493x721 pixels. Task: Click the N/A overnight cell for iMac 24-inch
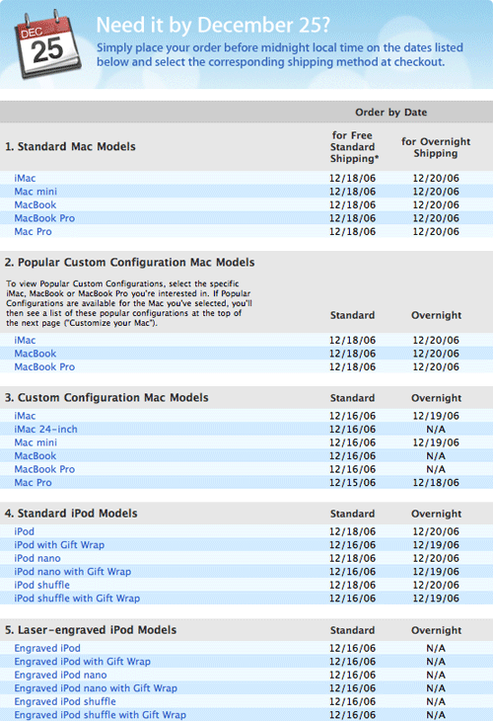point(436,430)
